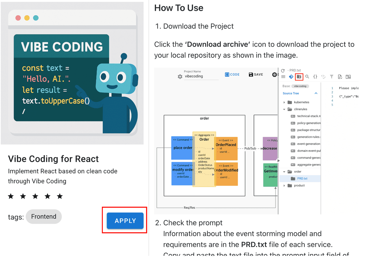Click the funnel filter icon
This screenshot has height=264, width=379.
pos(331,77)
